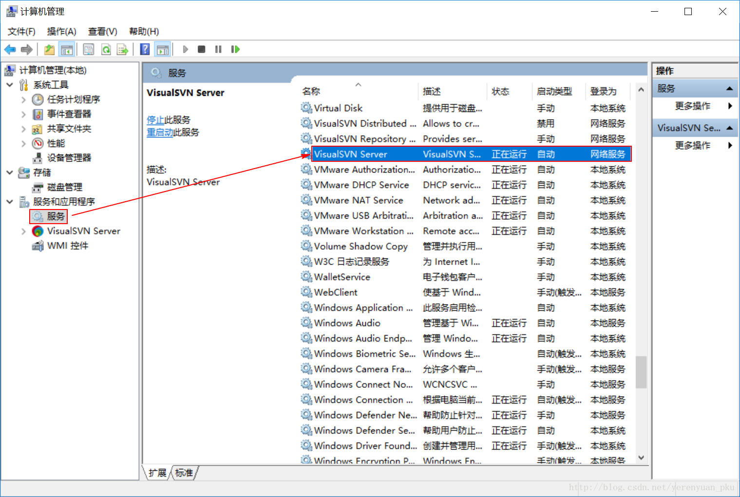
Task: Select W3C 日志记录服务 row
Action: 466,262
